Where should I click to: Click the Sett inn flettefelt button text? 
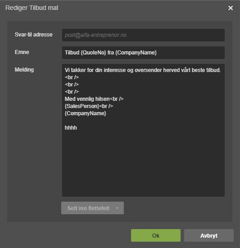[88, 208]
